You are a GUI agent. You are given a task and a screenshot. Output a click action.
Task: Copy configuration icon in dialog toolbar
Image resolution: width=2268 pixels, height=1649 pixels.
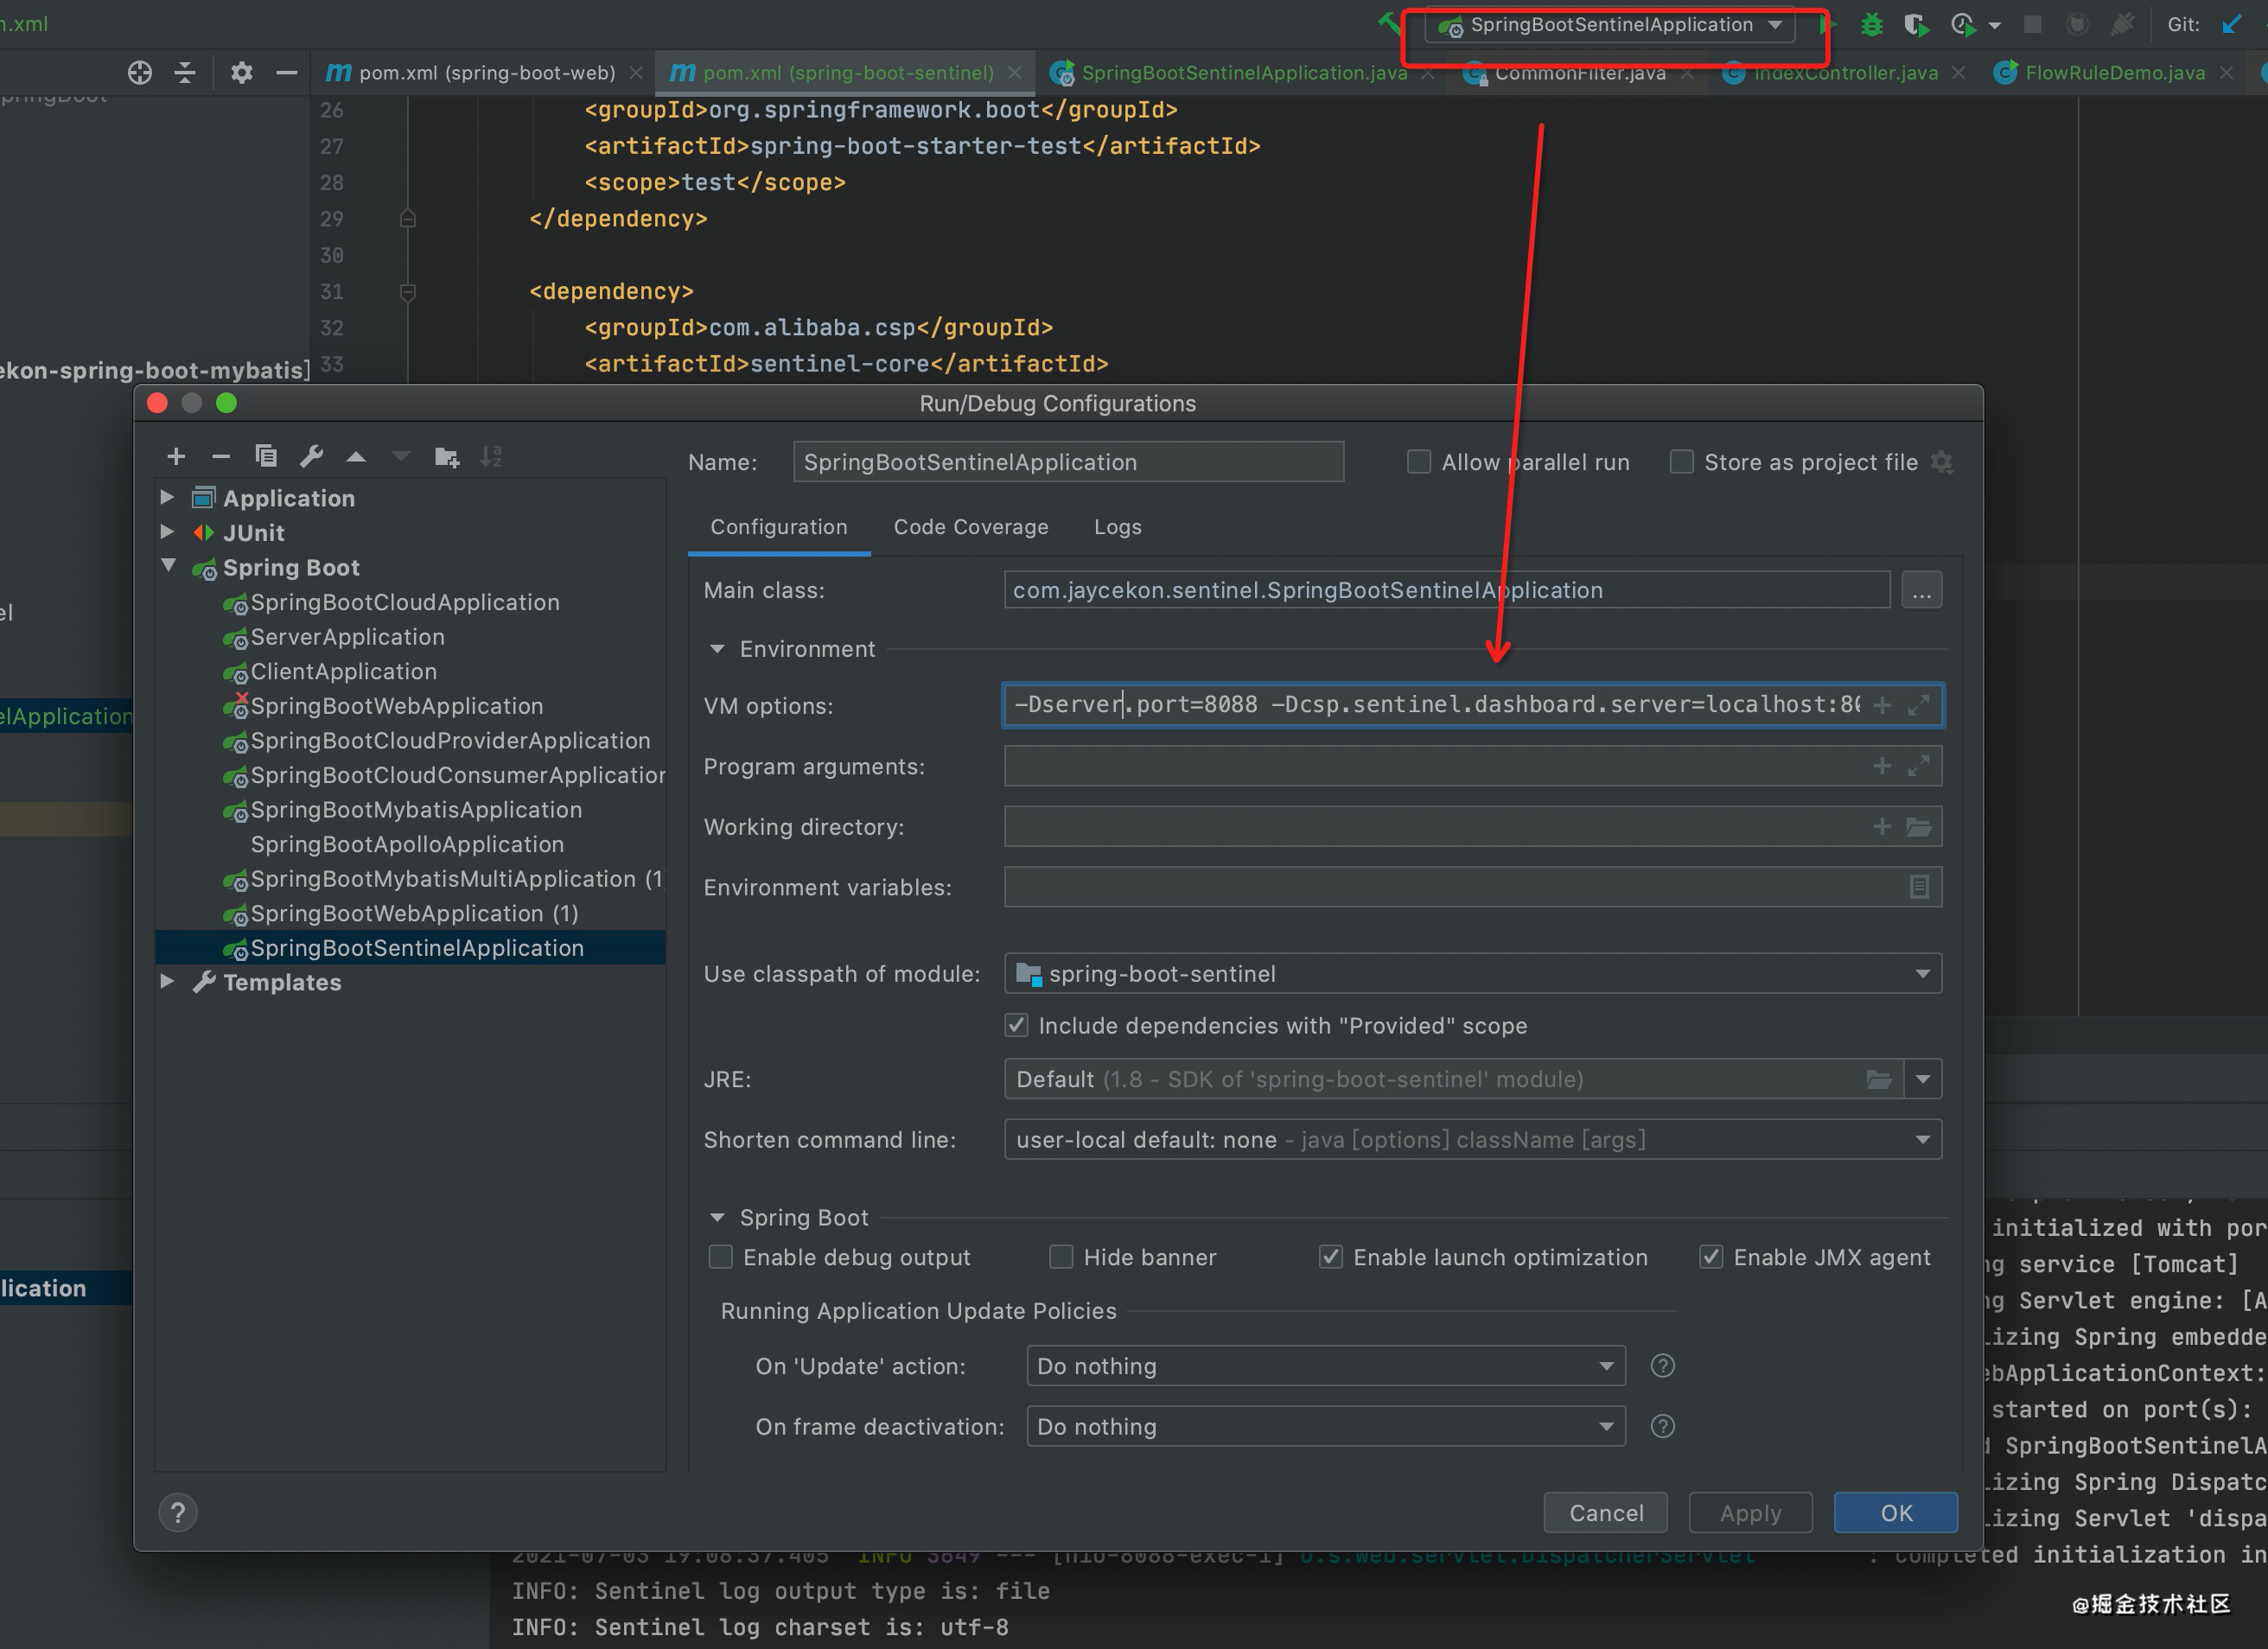coord(266,457)
